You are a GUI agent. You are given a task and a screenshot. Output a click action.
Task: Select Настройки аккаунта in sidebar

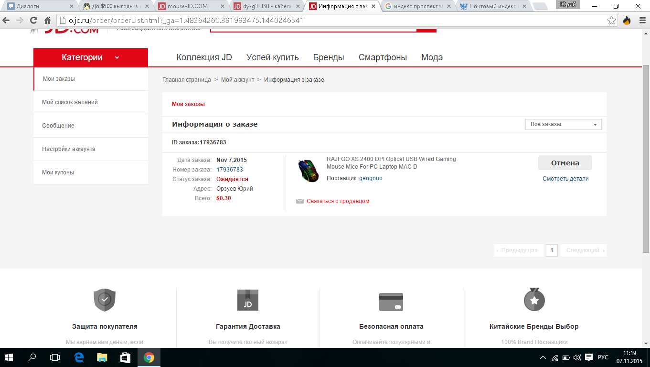[x=91, y=149]
